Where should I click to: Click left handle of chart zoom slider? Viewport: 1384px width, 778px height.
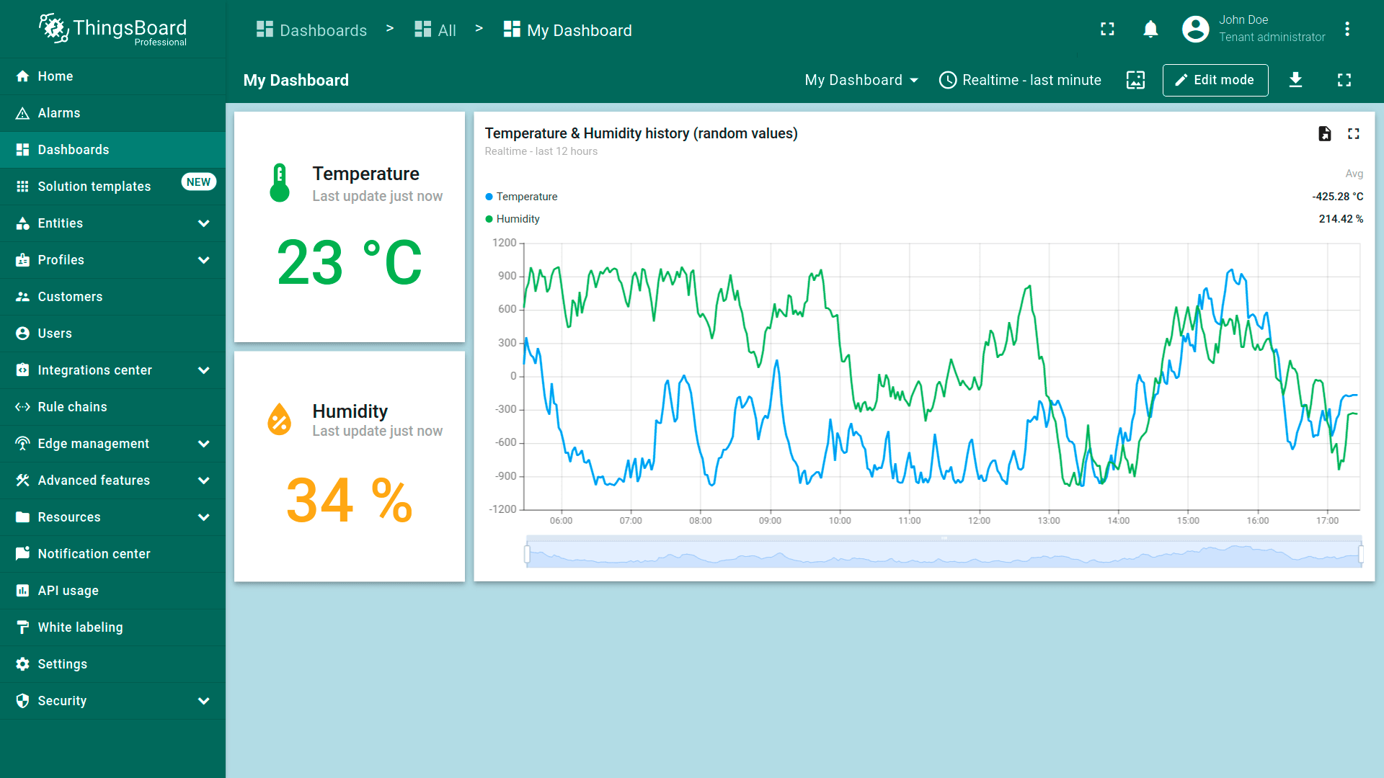[527, 554]
